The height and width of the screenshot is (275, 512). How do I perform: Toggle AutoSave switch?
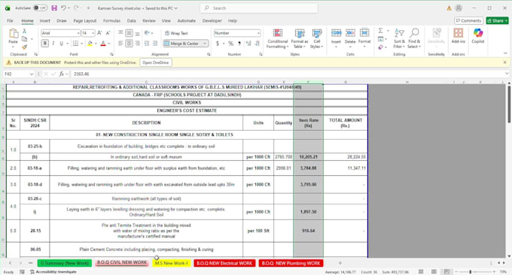coord(40,8)
